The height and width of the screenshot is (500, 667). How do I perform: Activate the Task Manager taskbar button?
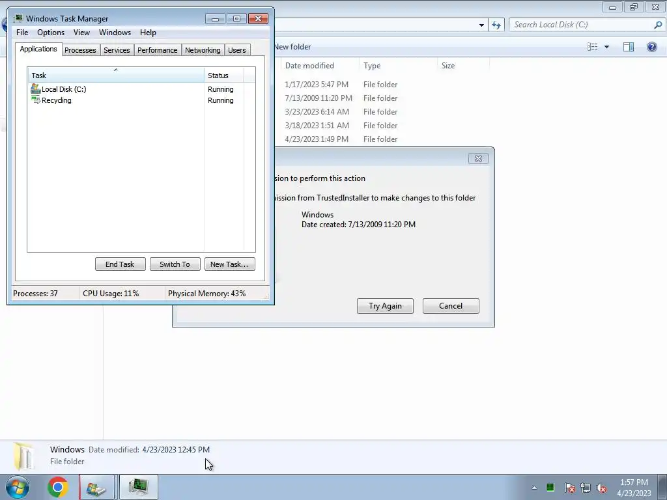coord(139,487)
